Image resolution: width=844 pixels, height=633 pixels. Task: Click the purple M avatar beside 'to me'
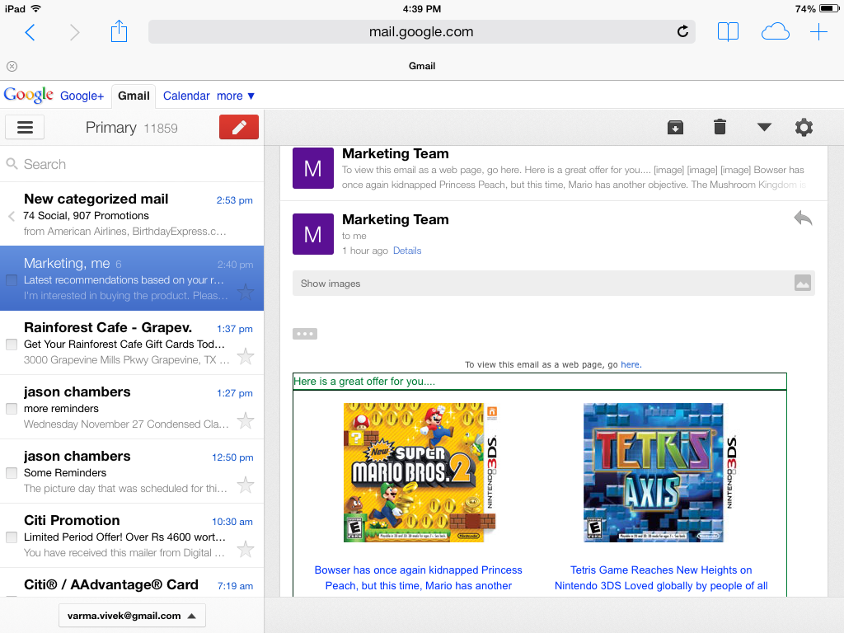[312, 234]
